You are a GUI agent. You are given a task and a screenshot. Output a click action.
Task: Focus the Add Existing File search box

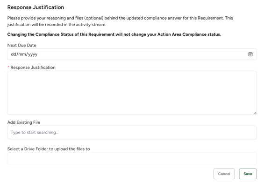(132, 132)
